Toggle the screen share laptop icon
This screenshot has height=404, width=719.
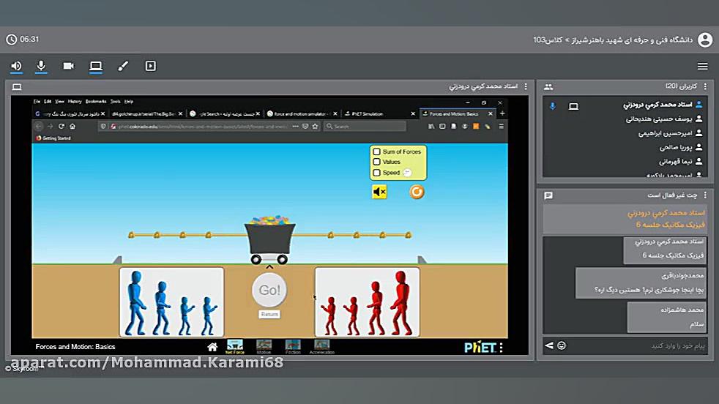click(95, 66)
